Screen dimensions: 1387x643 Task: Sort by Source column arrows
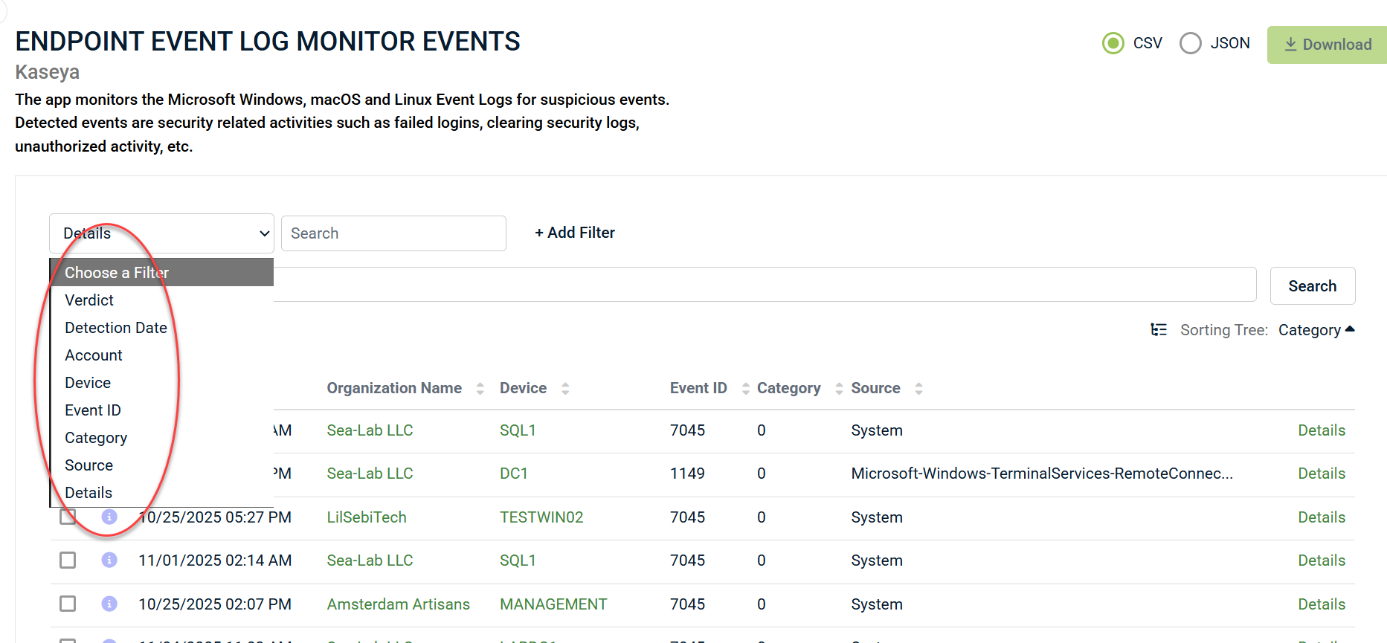point(918,389)
